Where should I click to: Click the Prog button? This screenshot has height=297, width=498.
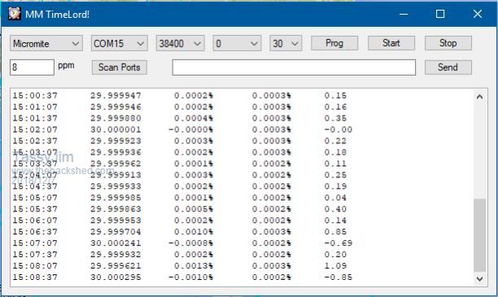point(334,43)
